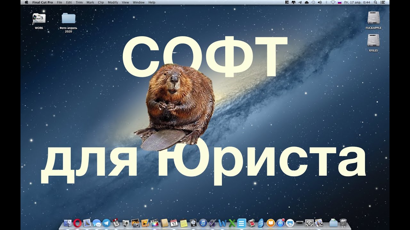410x230 pixels.
Task: Open the Downloads folder stack in Dock
Action: [333, 223]
